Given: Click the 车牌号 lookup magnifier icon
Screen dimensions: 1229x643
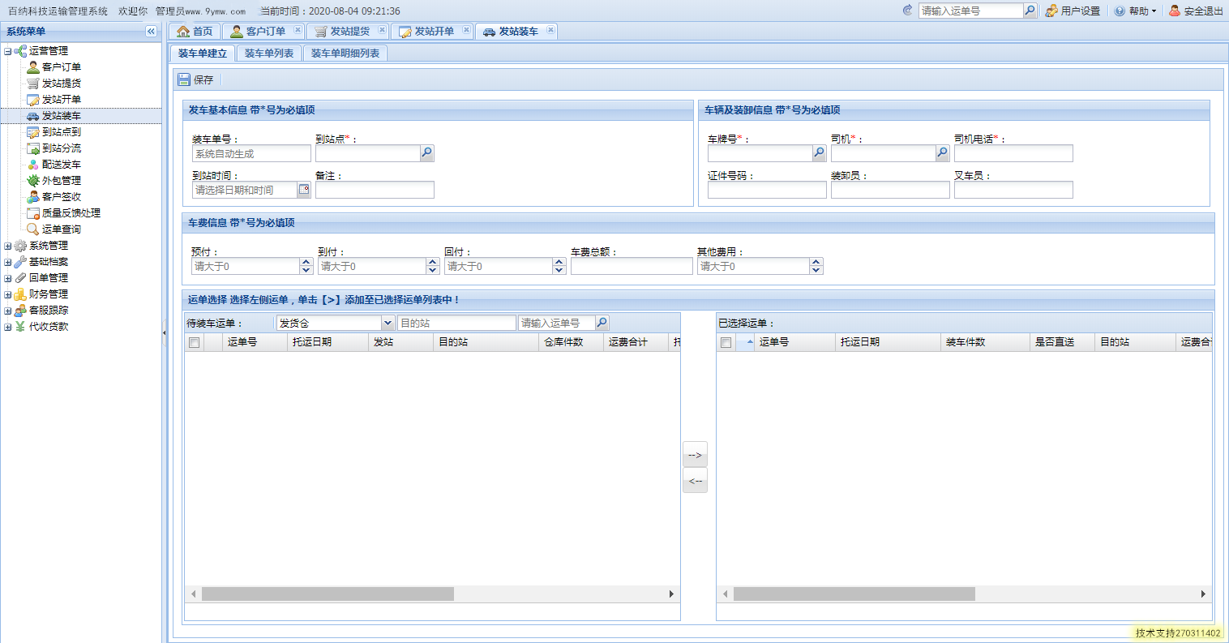Looking at the screenshot, I should tap(820, 152).
